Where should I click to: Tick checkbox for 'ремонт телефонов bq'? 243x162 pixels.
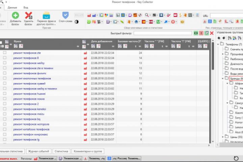click(5, 119)
